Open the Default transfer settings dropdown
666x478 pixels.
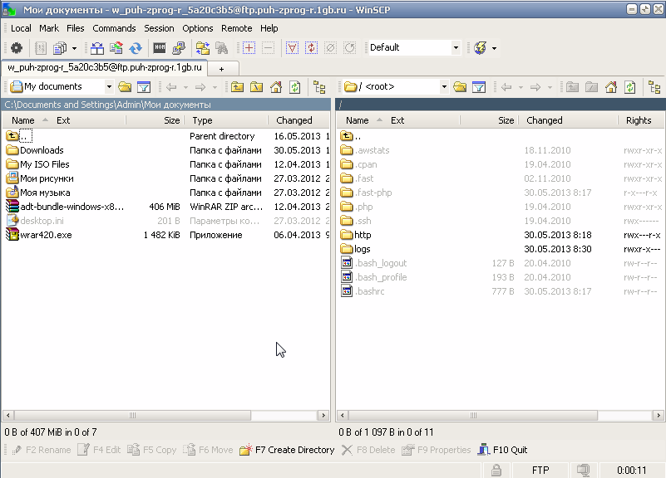(x=456, y=48)
